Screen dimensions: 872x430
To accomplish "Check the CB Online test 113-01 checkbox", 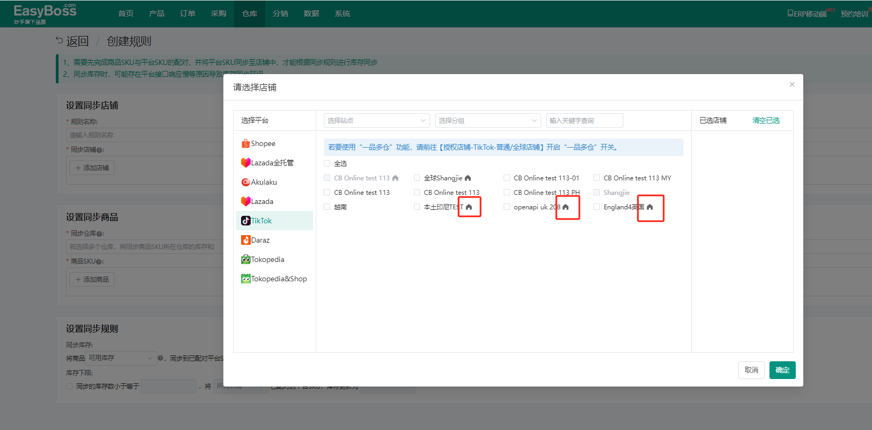I will [506, 178].
